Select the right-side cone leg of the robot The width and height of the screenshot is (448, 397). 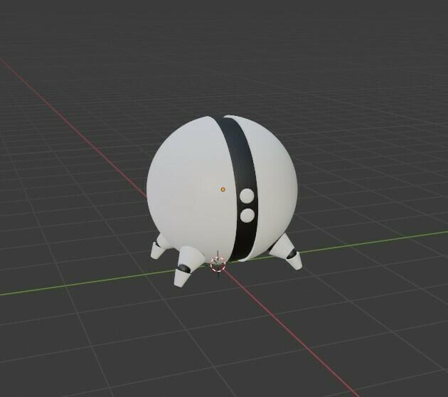(x=287, y=252)
